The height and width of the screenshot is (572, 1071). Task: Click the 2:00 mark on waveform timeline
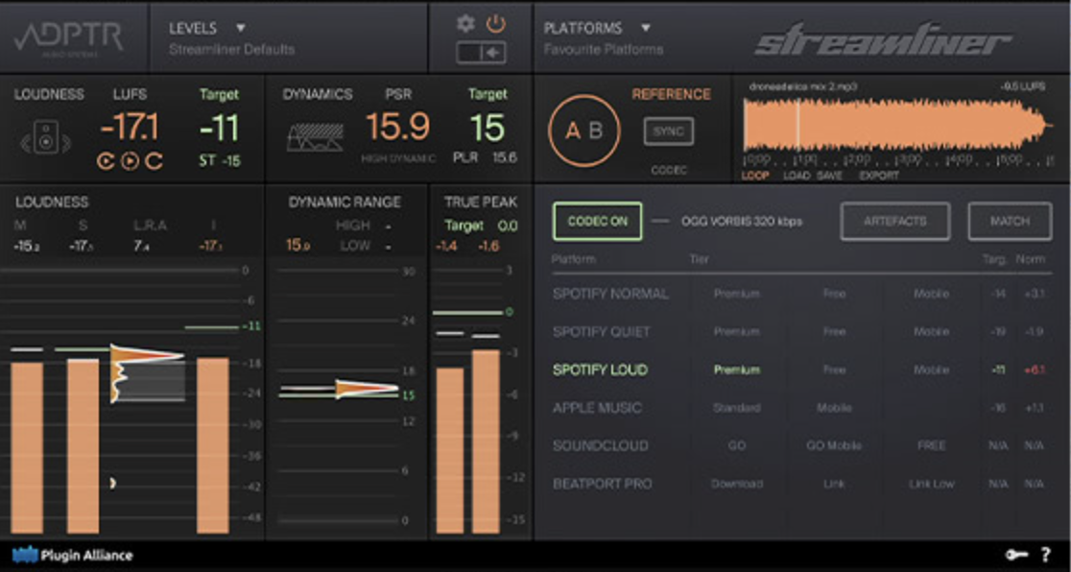tap(859, 159)
